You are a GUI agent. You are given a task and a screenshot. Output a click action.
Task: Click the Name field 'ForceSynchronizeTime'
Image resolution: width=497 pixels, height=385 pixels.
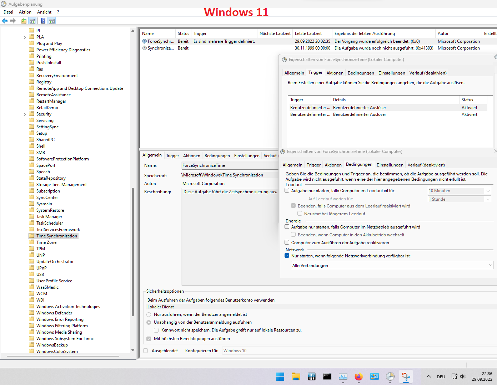click(x=230, y=165)
